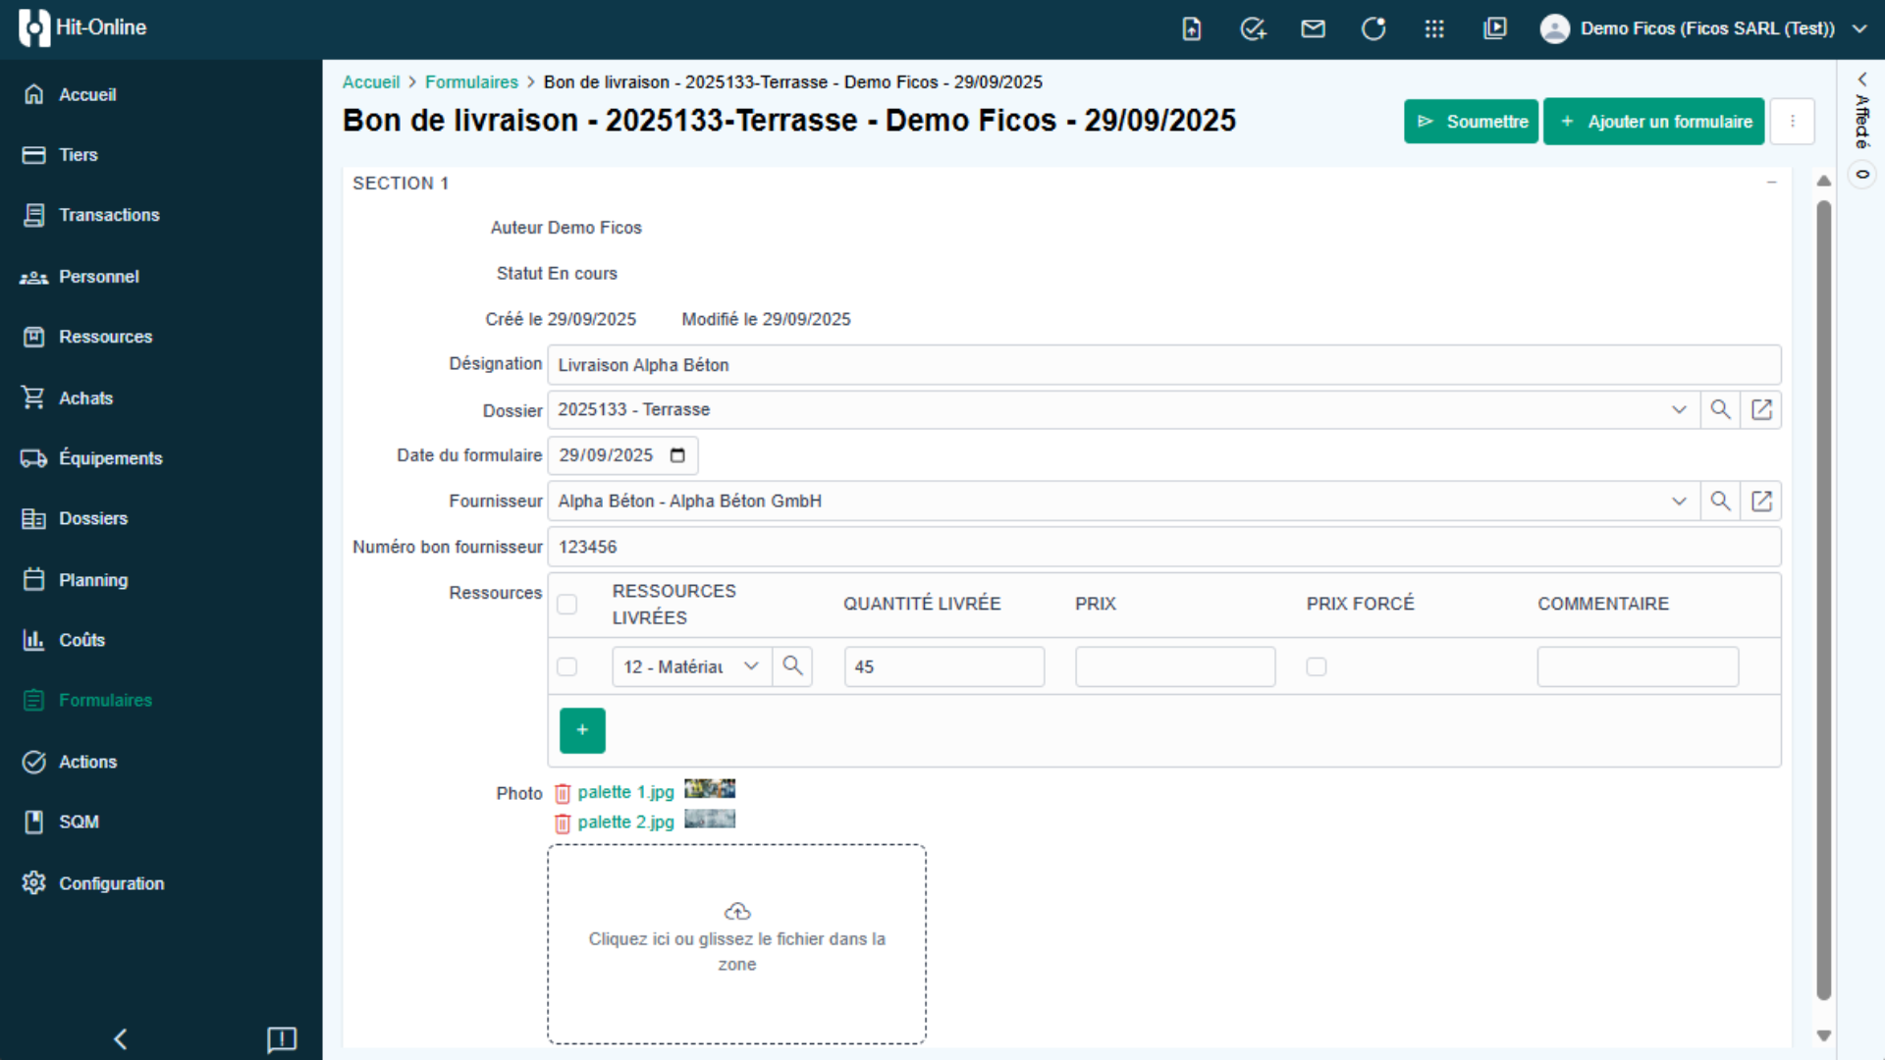Delete palette 1.jpg with trash icon
The height and width of the screenshot is (1060, 1885).
point(563,793)
